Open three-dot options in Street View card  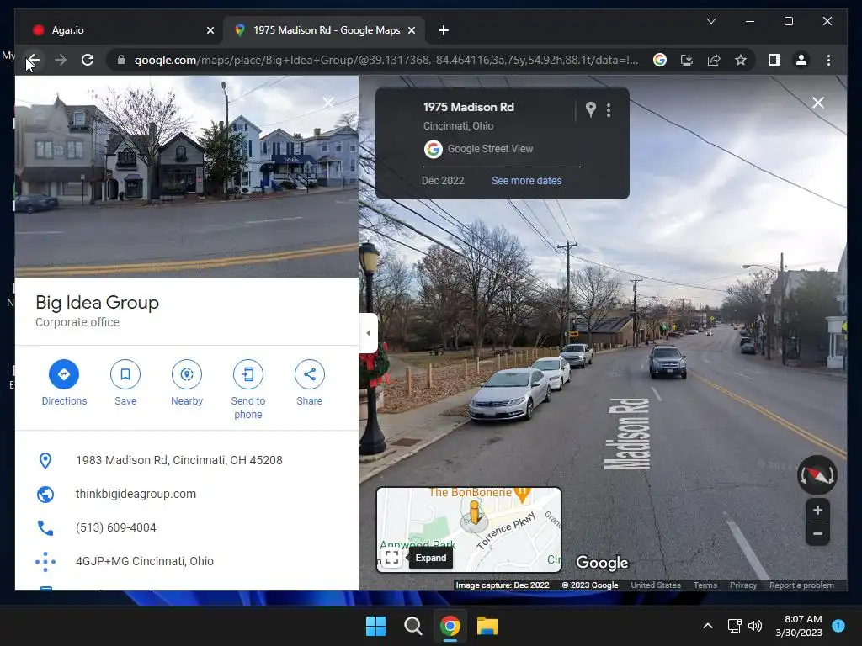tap(609, 110)
